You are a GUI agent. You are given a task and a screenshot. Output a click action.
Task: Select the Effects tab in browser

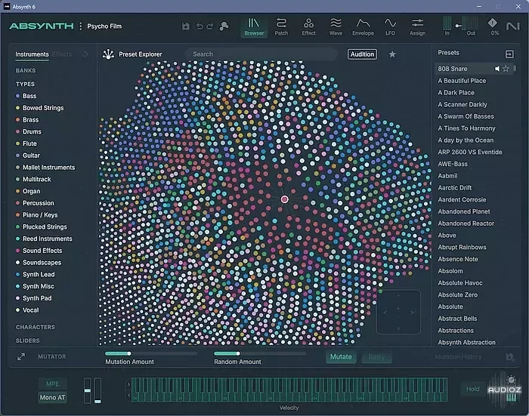[62, 54]
